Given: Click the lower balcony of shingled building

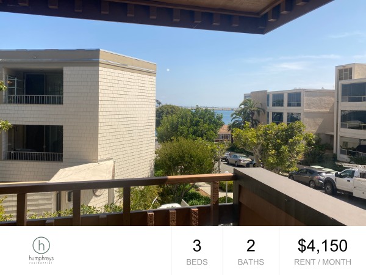Looking at the screenshot, I should tap(33, 143).
